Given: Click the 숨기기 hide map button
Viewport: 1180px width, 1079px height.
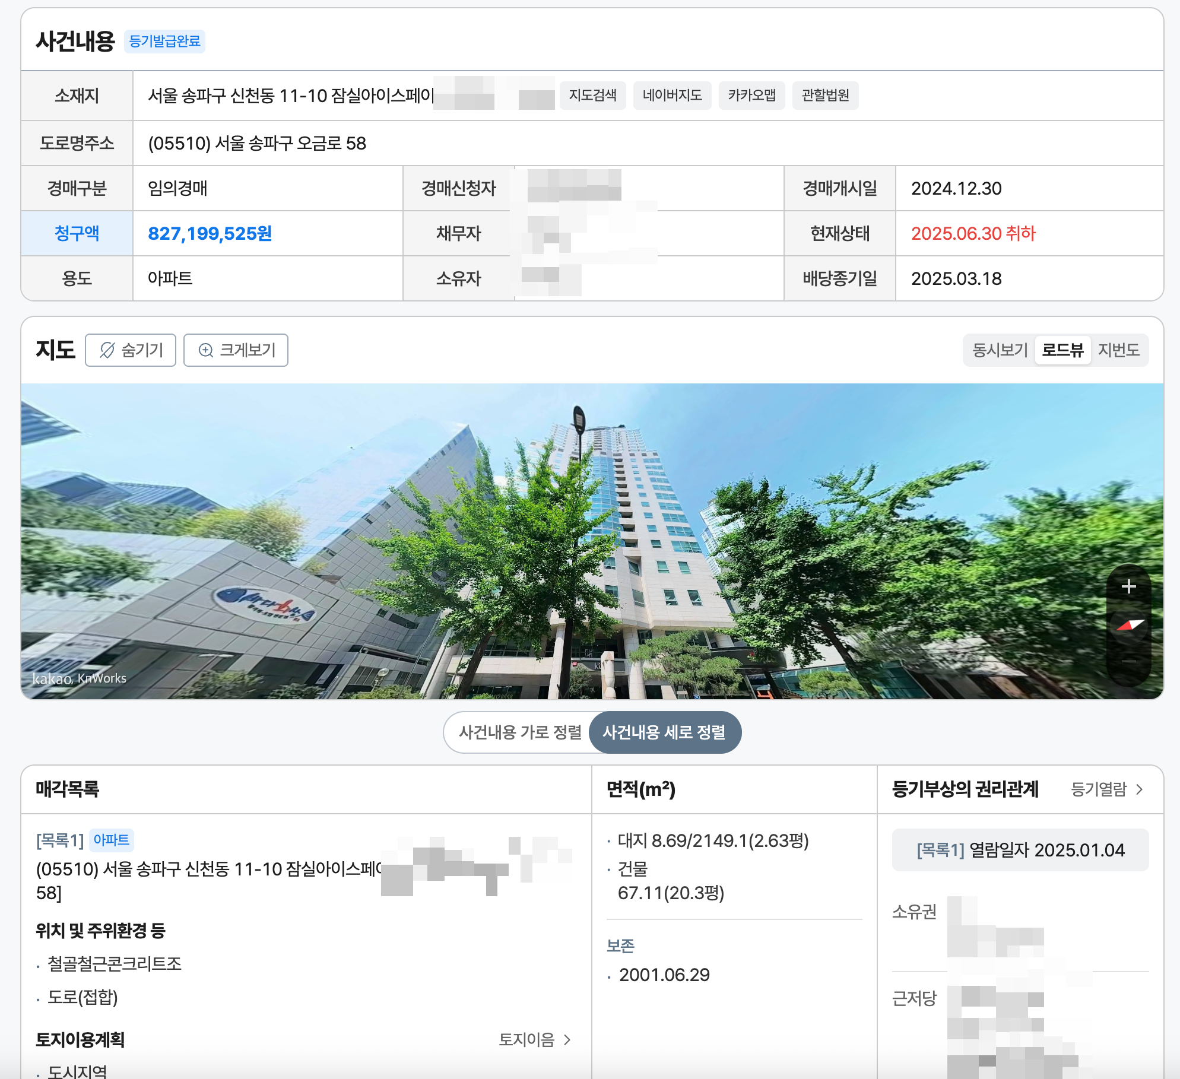Looking at the screenshot, I should [x=131, y=350].
